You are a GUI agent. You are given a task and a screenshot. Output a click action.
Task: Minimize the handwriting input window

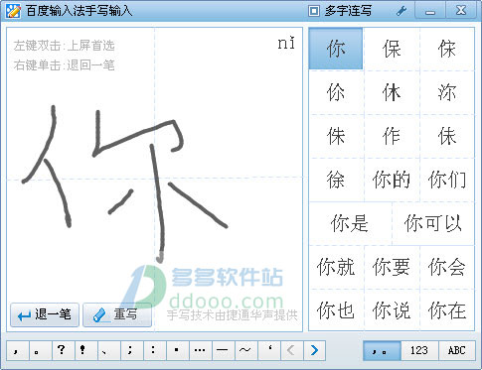(430, 11)
